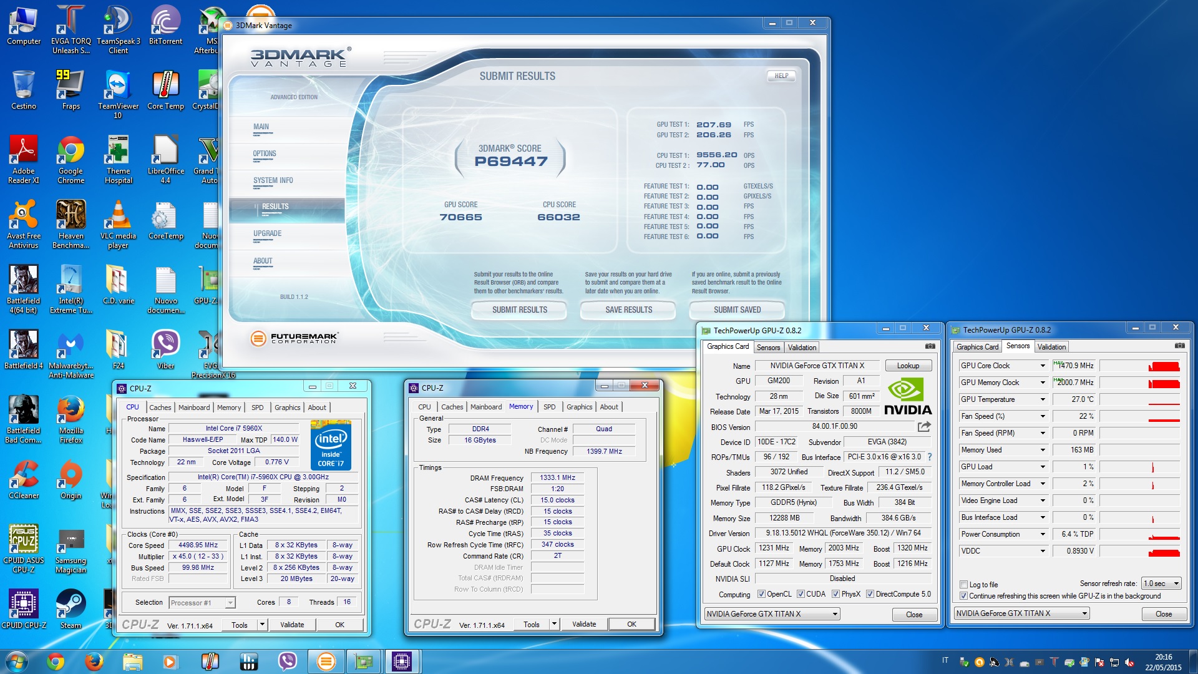The height and width of the screenshot is (674, 1198).
Task: Click GPU Core Clock sensor graph
Action: tap(1140, 366)
